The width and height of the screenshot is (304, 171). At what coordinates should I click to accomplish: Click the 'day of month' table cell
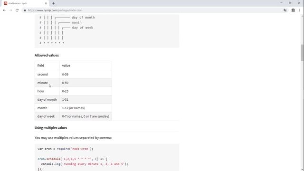click(47, 100)
